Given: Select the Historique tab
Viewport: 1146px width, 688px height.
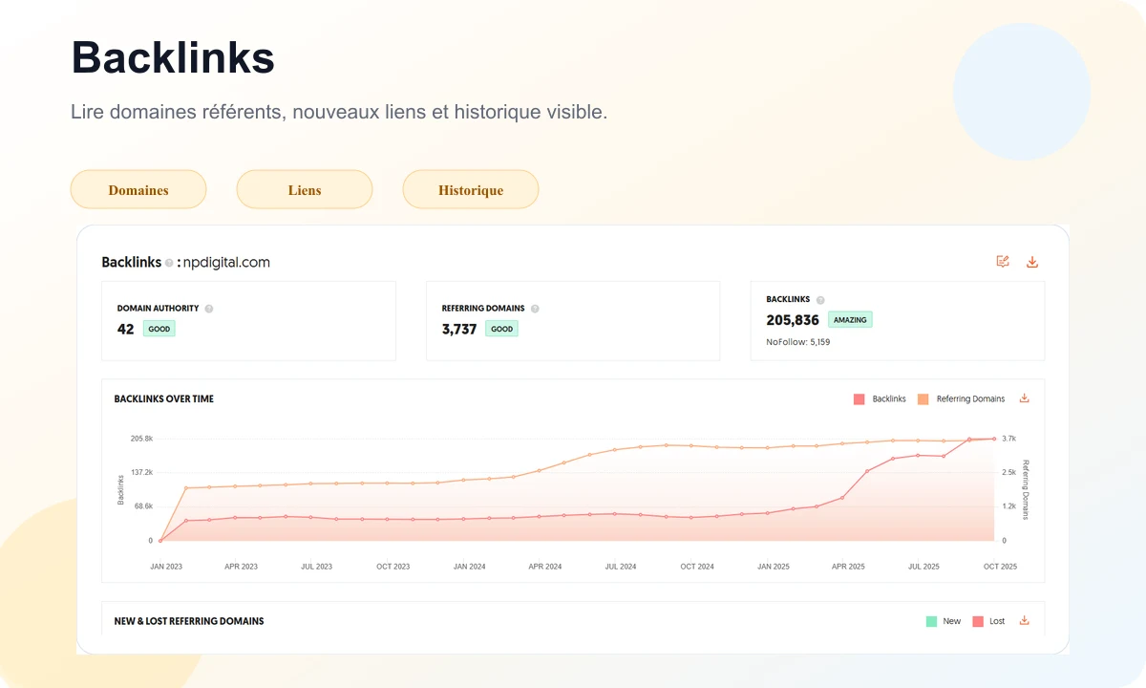Looking at the screenshot, I should tap(471, 189).
